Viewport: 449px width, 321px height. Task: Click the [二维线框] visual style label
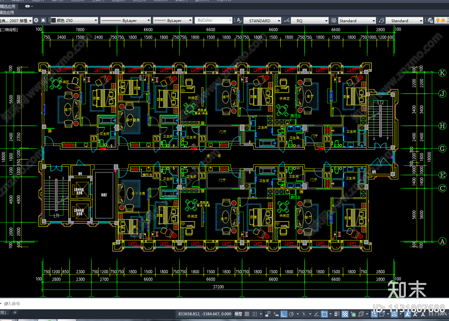click(x=9, y=30)
